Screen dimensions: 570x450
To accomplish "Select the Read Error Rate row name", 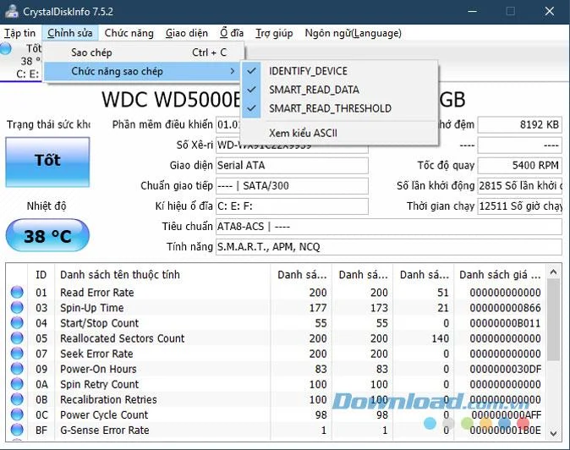I will click(x=96, y=292).
